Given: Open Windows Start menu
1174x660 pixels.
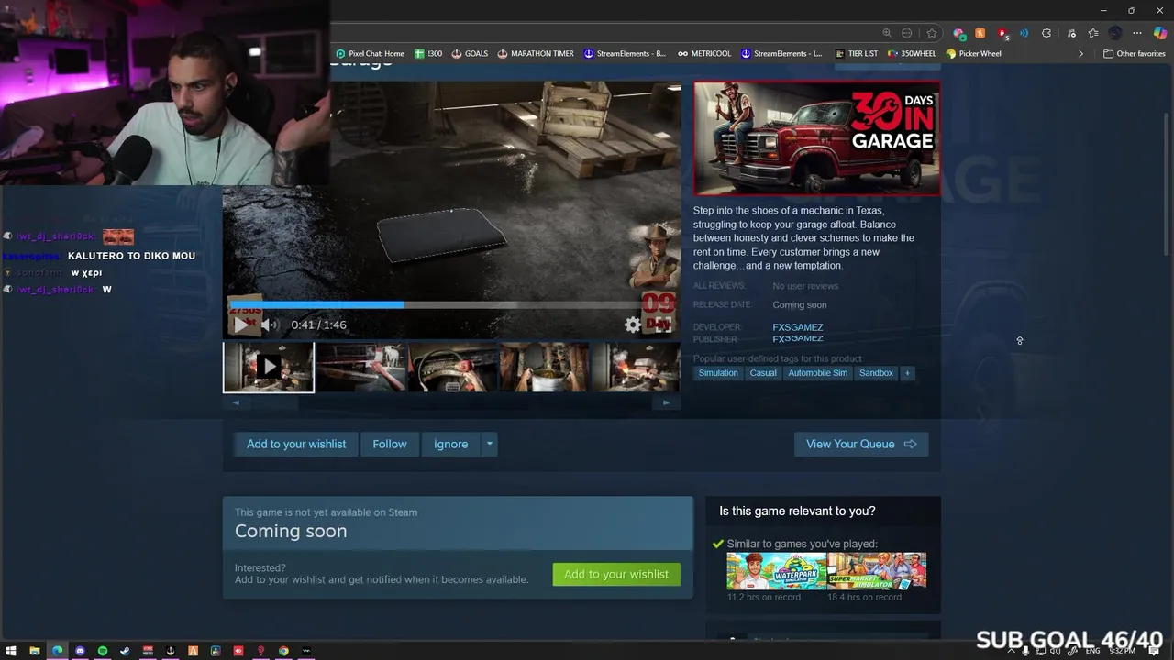Looking at the screenshot, I should coord(12,651).
